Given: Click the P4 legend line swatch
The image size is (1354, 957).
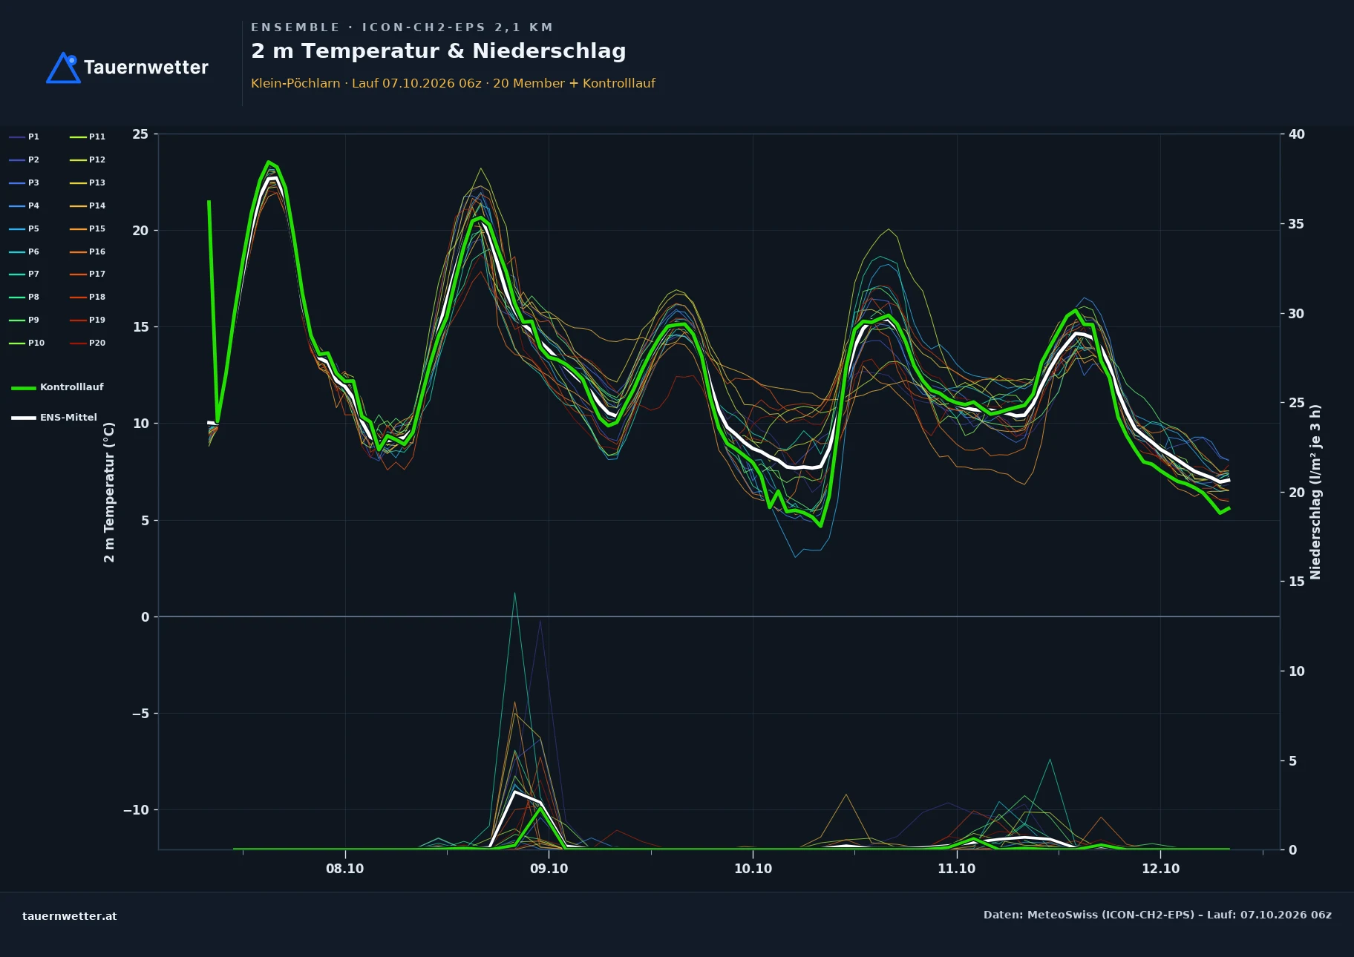Looking at the screenshot, I should (17, 205).
